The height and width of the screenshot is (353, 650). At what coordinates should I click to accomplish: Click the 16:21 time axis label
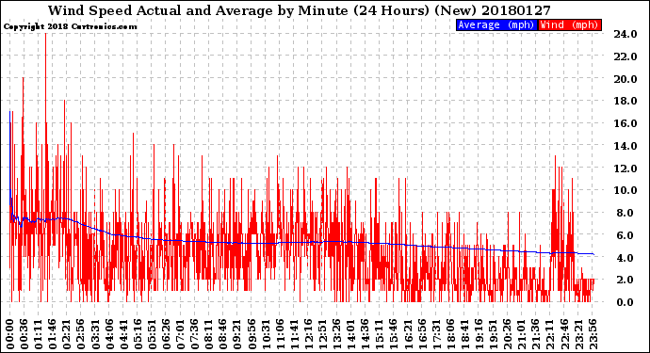pos(408,334)
